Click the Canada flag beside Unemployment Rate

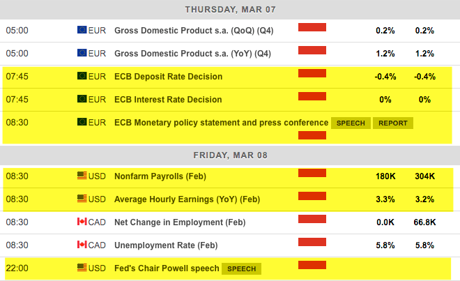click(82, 245)
